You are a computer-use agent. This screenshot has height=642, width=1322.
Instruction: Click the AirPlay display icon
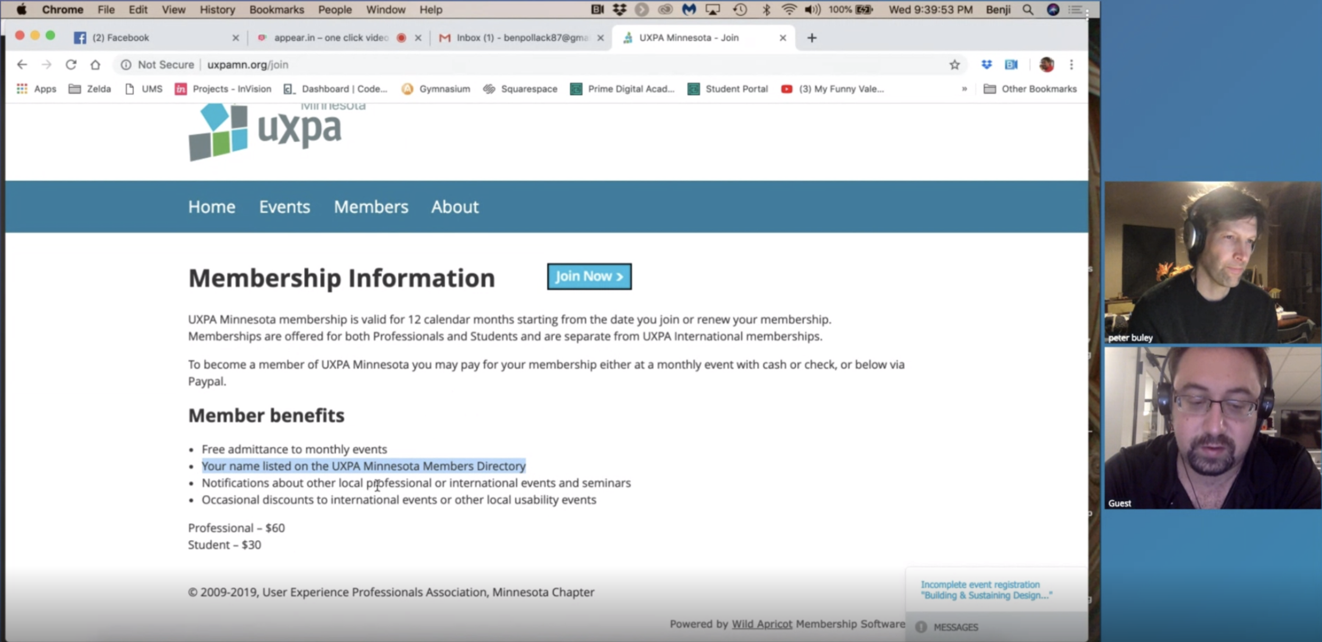[712, 10]
